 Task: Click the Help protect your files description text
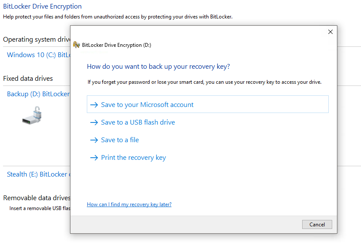pos(118,17)
